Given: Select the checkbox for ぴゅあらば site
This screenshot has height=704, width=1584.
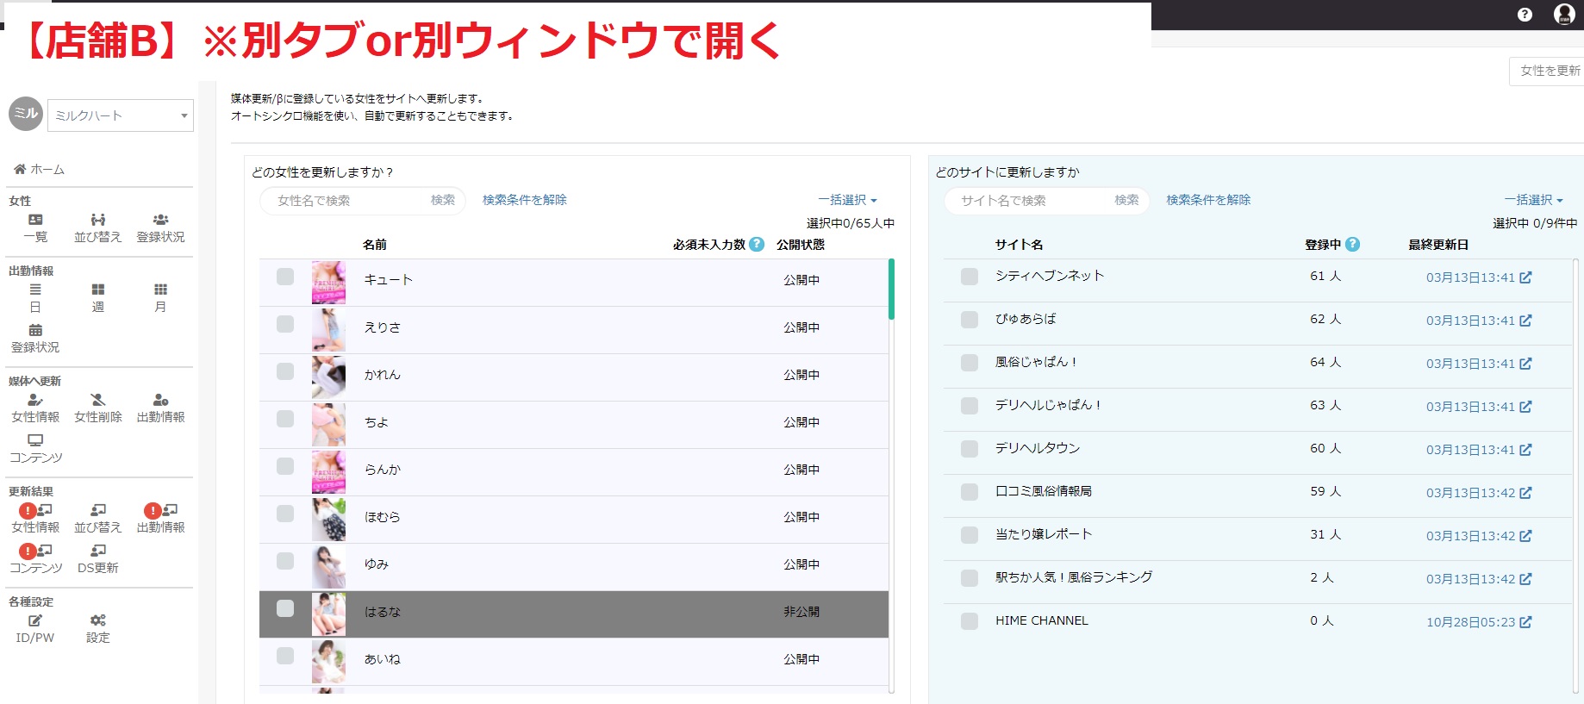Looking at the screenshot, I should point(970,320).
